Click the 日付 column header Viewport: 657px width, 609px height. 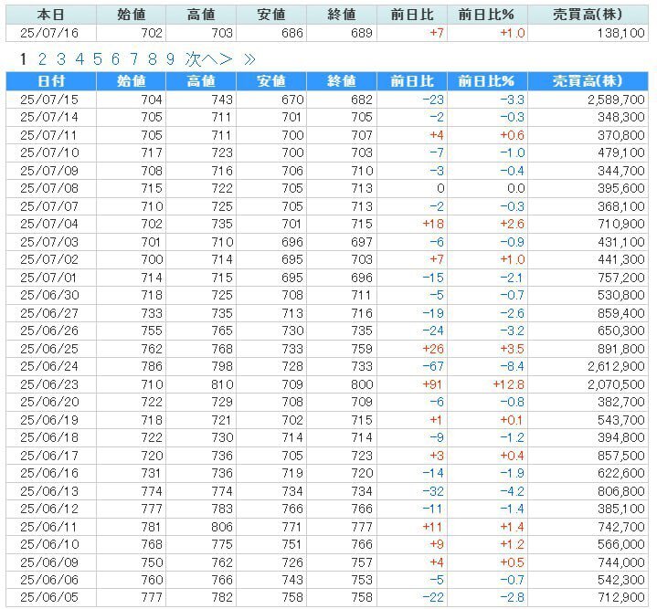click(51, 81)
